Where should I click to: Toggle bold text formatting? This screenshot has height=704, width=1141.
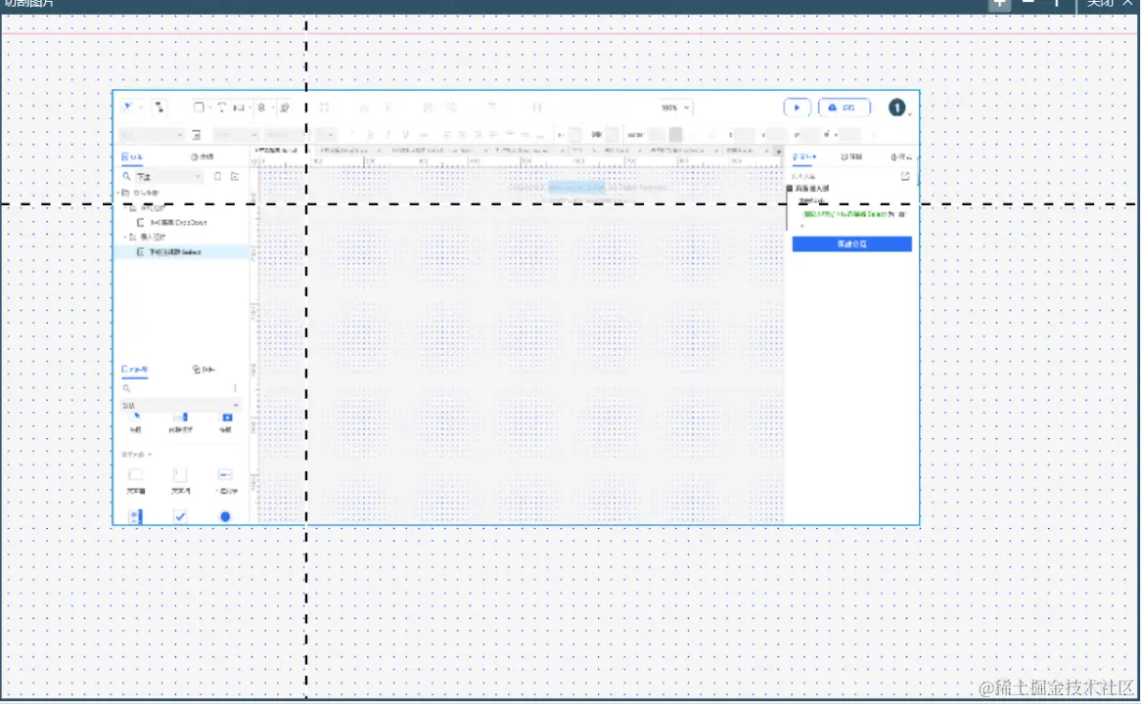371,135
